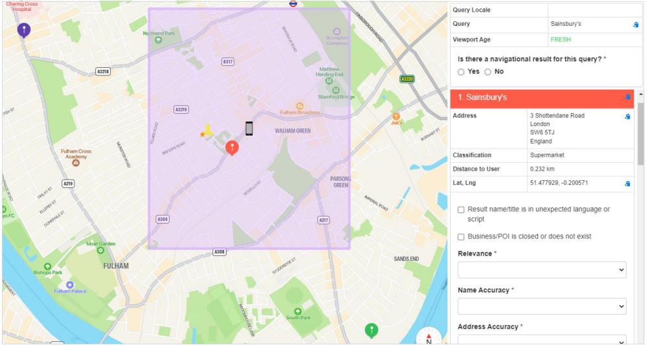Viewport: 648px width, 345px height.
Task: Click copy icon in result header
Action: point(627,98)
